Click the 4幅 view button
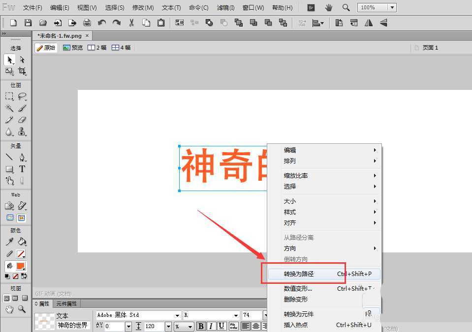The height and width of the screenshot is (332, 472). point(121,47)
